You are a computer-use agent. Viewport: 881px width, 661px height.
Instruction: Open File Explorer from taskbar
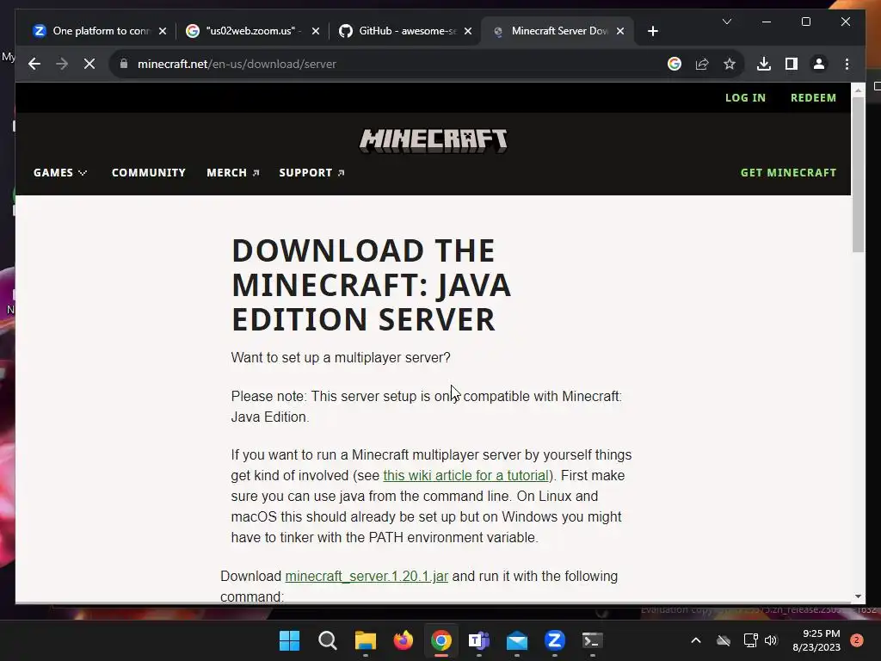(x=365, y=640)
